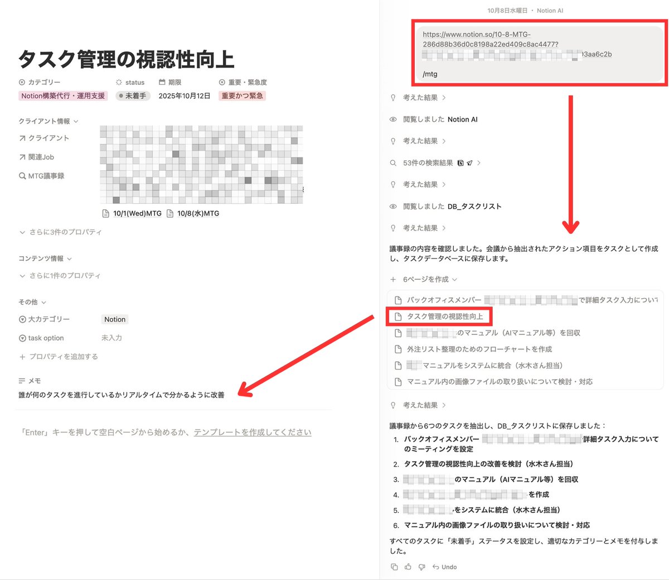Viewport: 669px width, 580px height.
Task: Open created page マニュアルをシステムに統合（水木さん担当）
Action: [x=478, y=366]
